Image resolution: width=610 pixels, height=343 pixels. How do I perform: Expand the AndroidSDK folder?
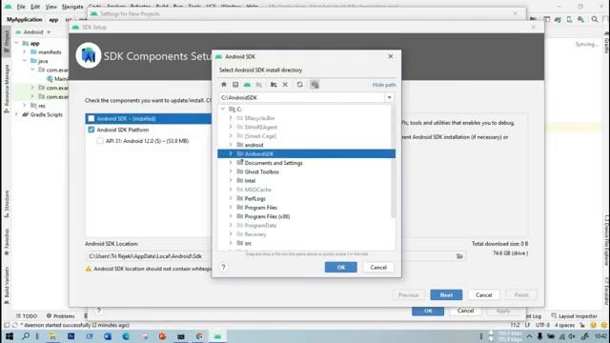[x=231, y=153]
